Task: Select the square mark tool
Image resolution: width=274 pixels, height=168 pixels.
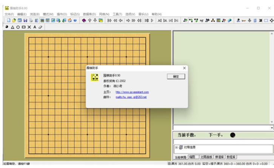Action: [23, 27]
